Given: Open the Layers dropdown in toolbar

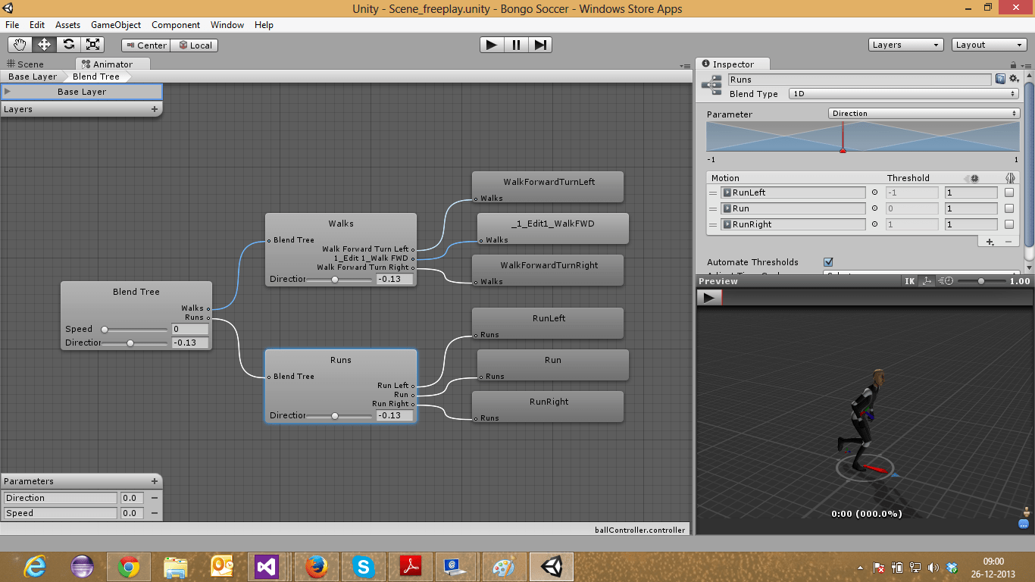Looking at the screenshot, I should (x=905, y=45).
